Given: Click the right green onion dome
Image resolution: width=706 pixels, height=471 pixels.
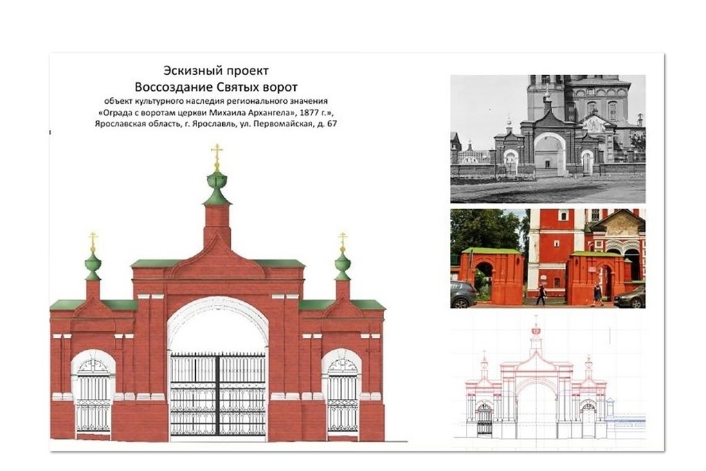Looking at the screenshot, I should pyautogui.click(x=343, y=265).
